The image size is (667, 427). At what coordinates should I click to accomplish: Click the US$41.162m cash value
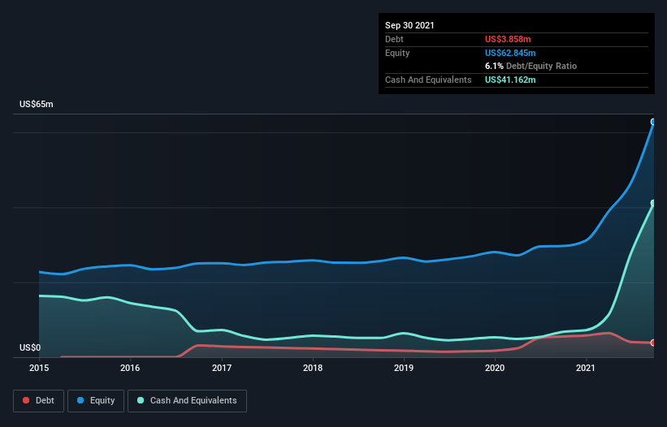(510, 80)
